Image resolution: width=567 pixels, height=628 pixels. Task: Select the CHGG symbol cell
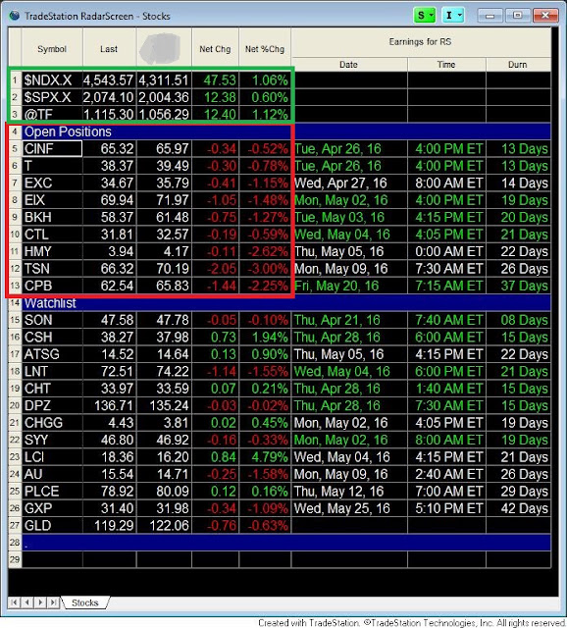pyautogui.click(x=52, y=423)
